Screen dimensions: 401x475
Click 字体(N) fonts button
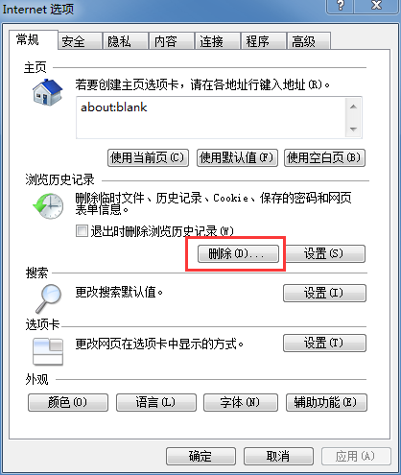coord(241,402)
